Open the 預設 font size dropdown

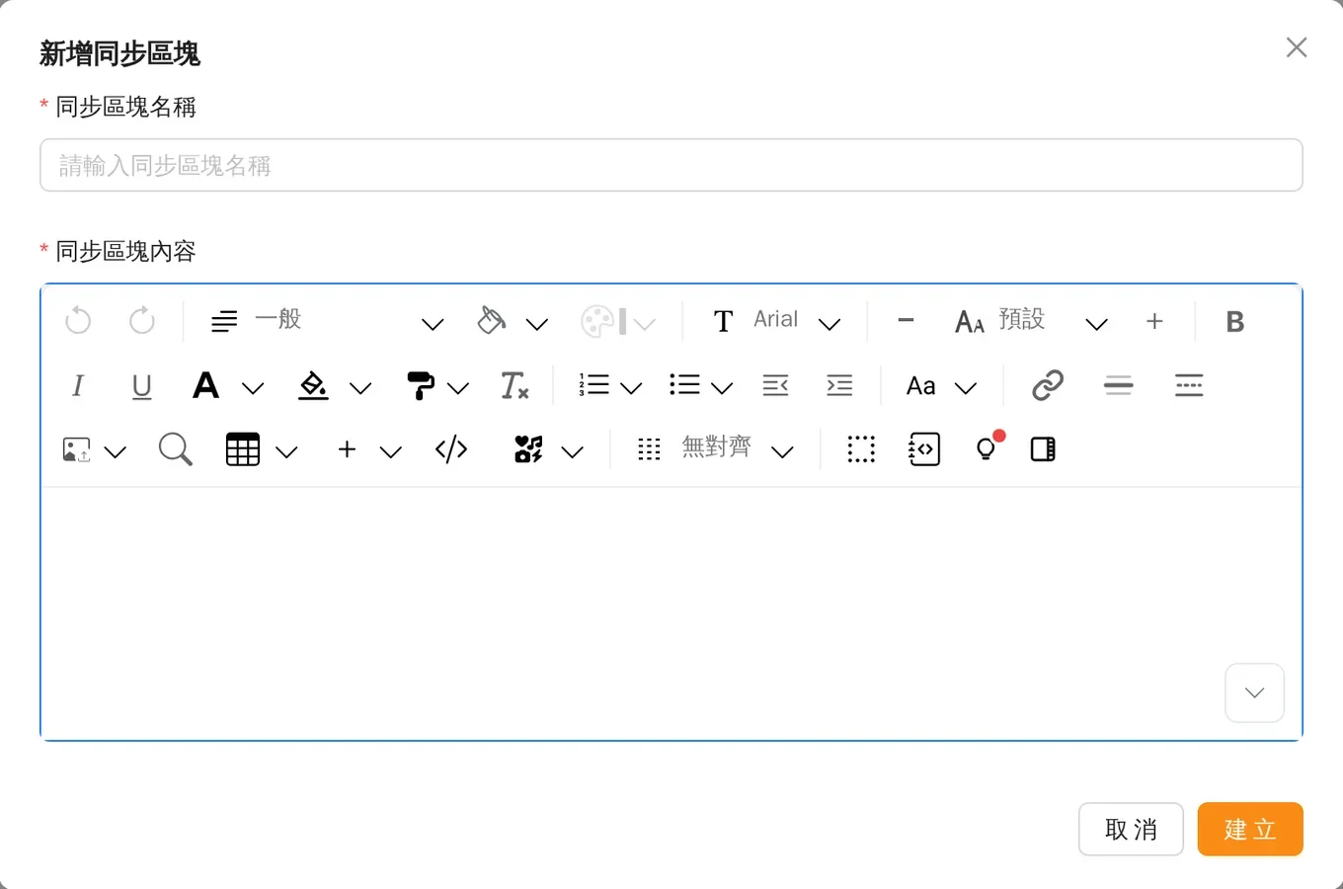point(1031,321)
